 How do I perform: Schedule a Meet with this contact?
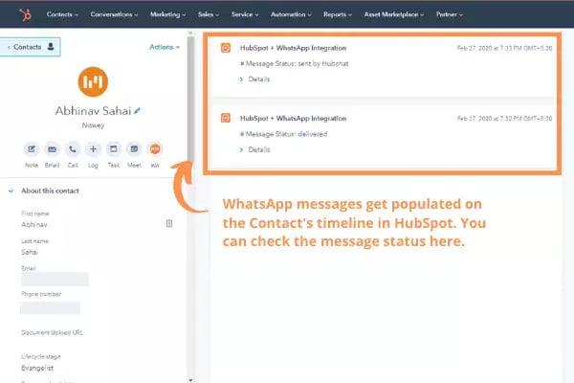[x=134, y=149]
